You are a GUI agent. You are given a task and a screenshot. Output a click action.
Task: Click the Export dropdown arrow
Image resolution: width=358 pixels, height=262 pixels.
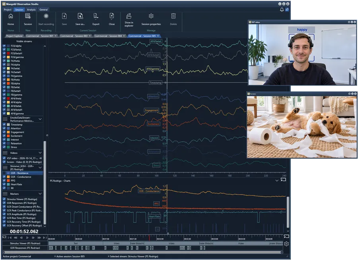(x=95, y=20)
